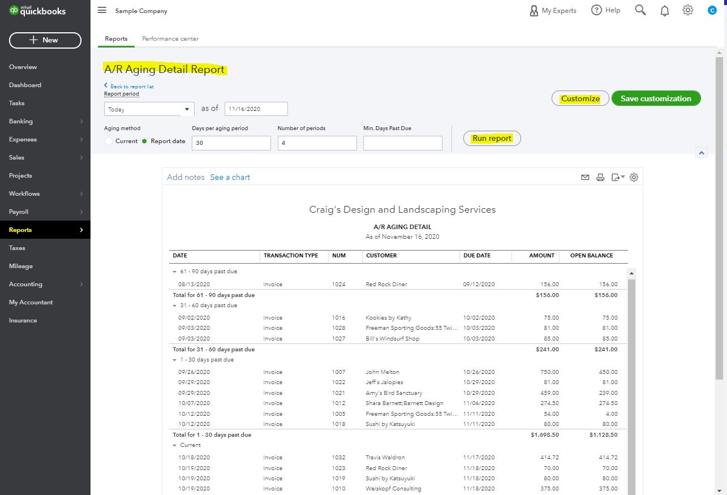Click the Customize button
Screen dimensions: 727x495
tap(580, 98)
